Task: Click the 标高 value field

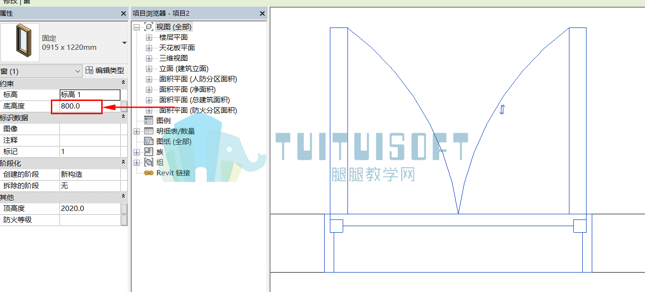Action: pyautogui.click(x=90, y=95)
